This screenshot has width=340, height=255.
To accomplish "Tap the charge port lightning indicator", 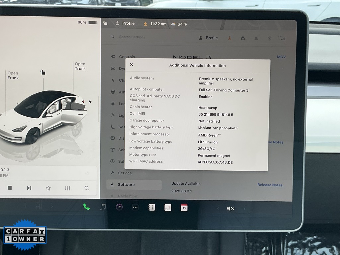I will tap(90, 102).
